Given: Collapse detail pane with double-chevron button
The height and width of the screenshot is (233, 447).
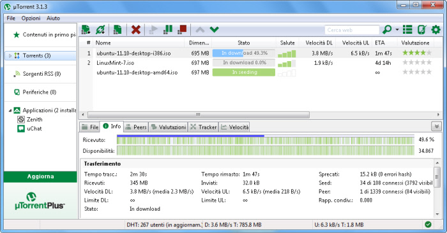Looking at the screenshot, I should (x=436, y=127).
